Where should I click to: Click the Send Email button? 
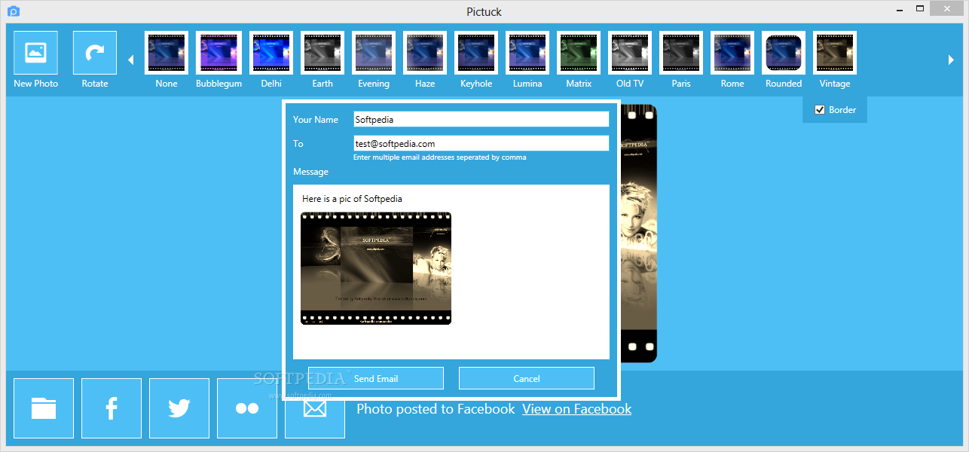click(376, 378)
